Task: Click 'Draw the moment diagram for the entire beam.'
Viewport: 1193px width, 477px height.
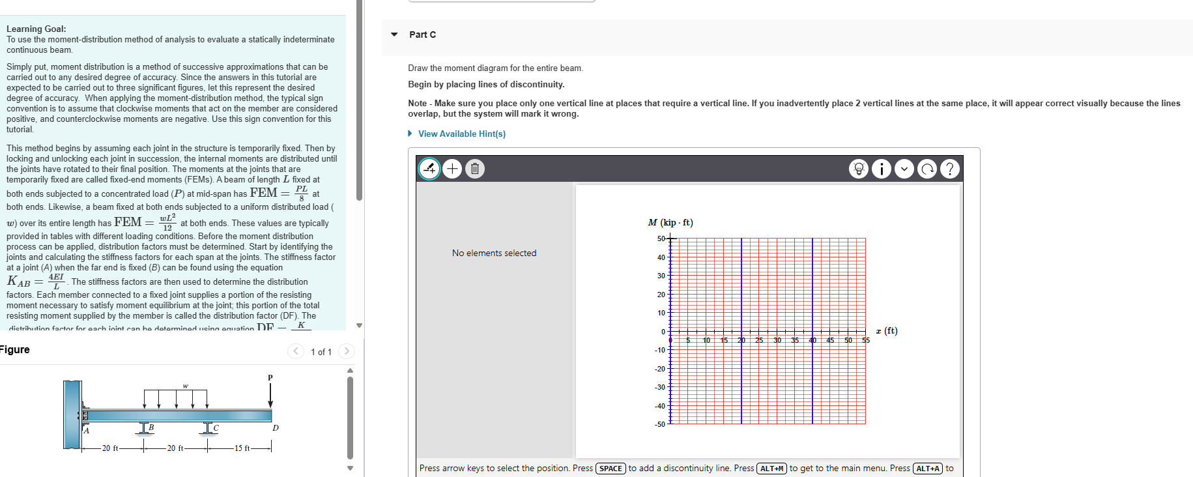Action: point(496,68)
